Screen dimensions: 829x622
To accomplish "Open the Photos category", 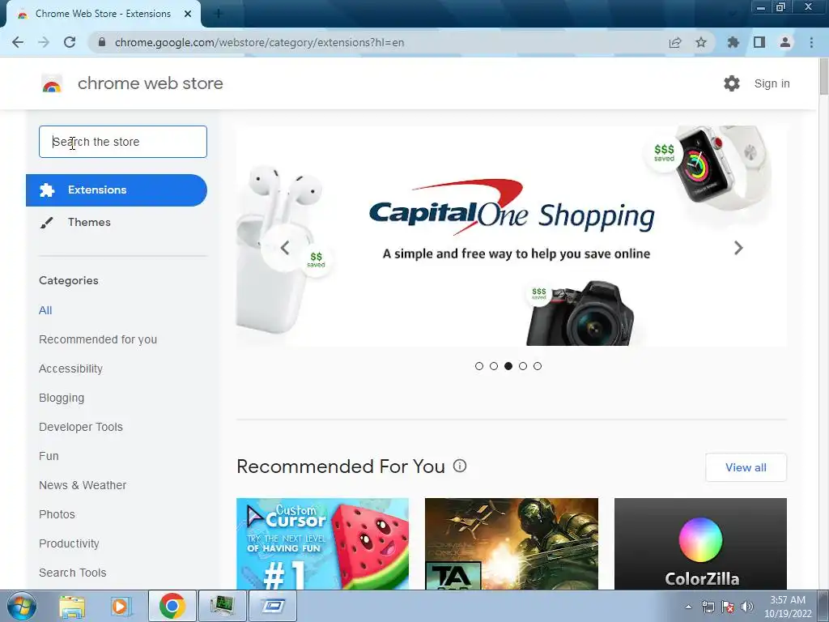I will click(x=57, y=514).
